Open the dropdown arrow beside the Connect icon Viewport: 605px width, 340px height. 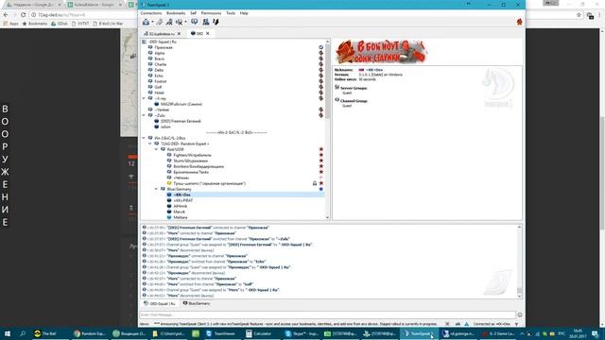pyautogui.click(x=152, y=22)
